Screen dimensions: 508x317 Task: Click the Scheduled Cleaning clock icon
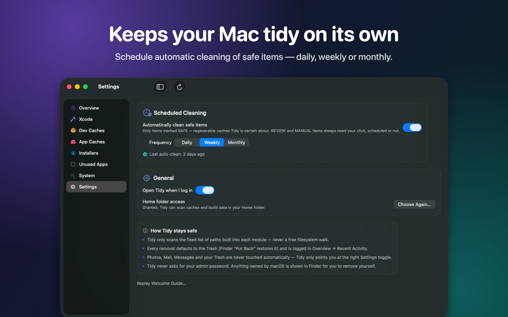(147, 113)
